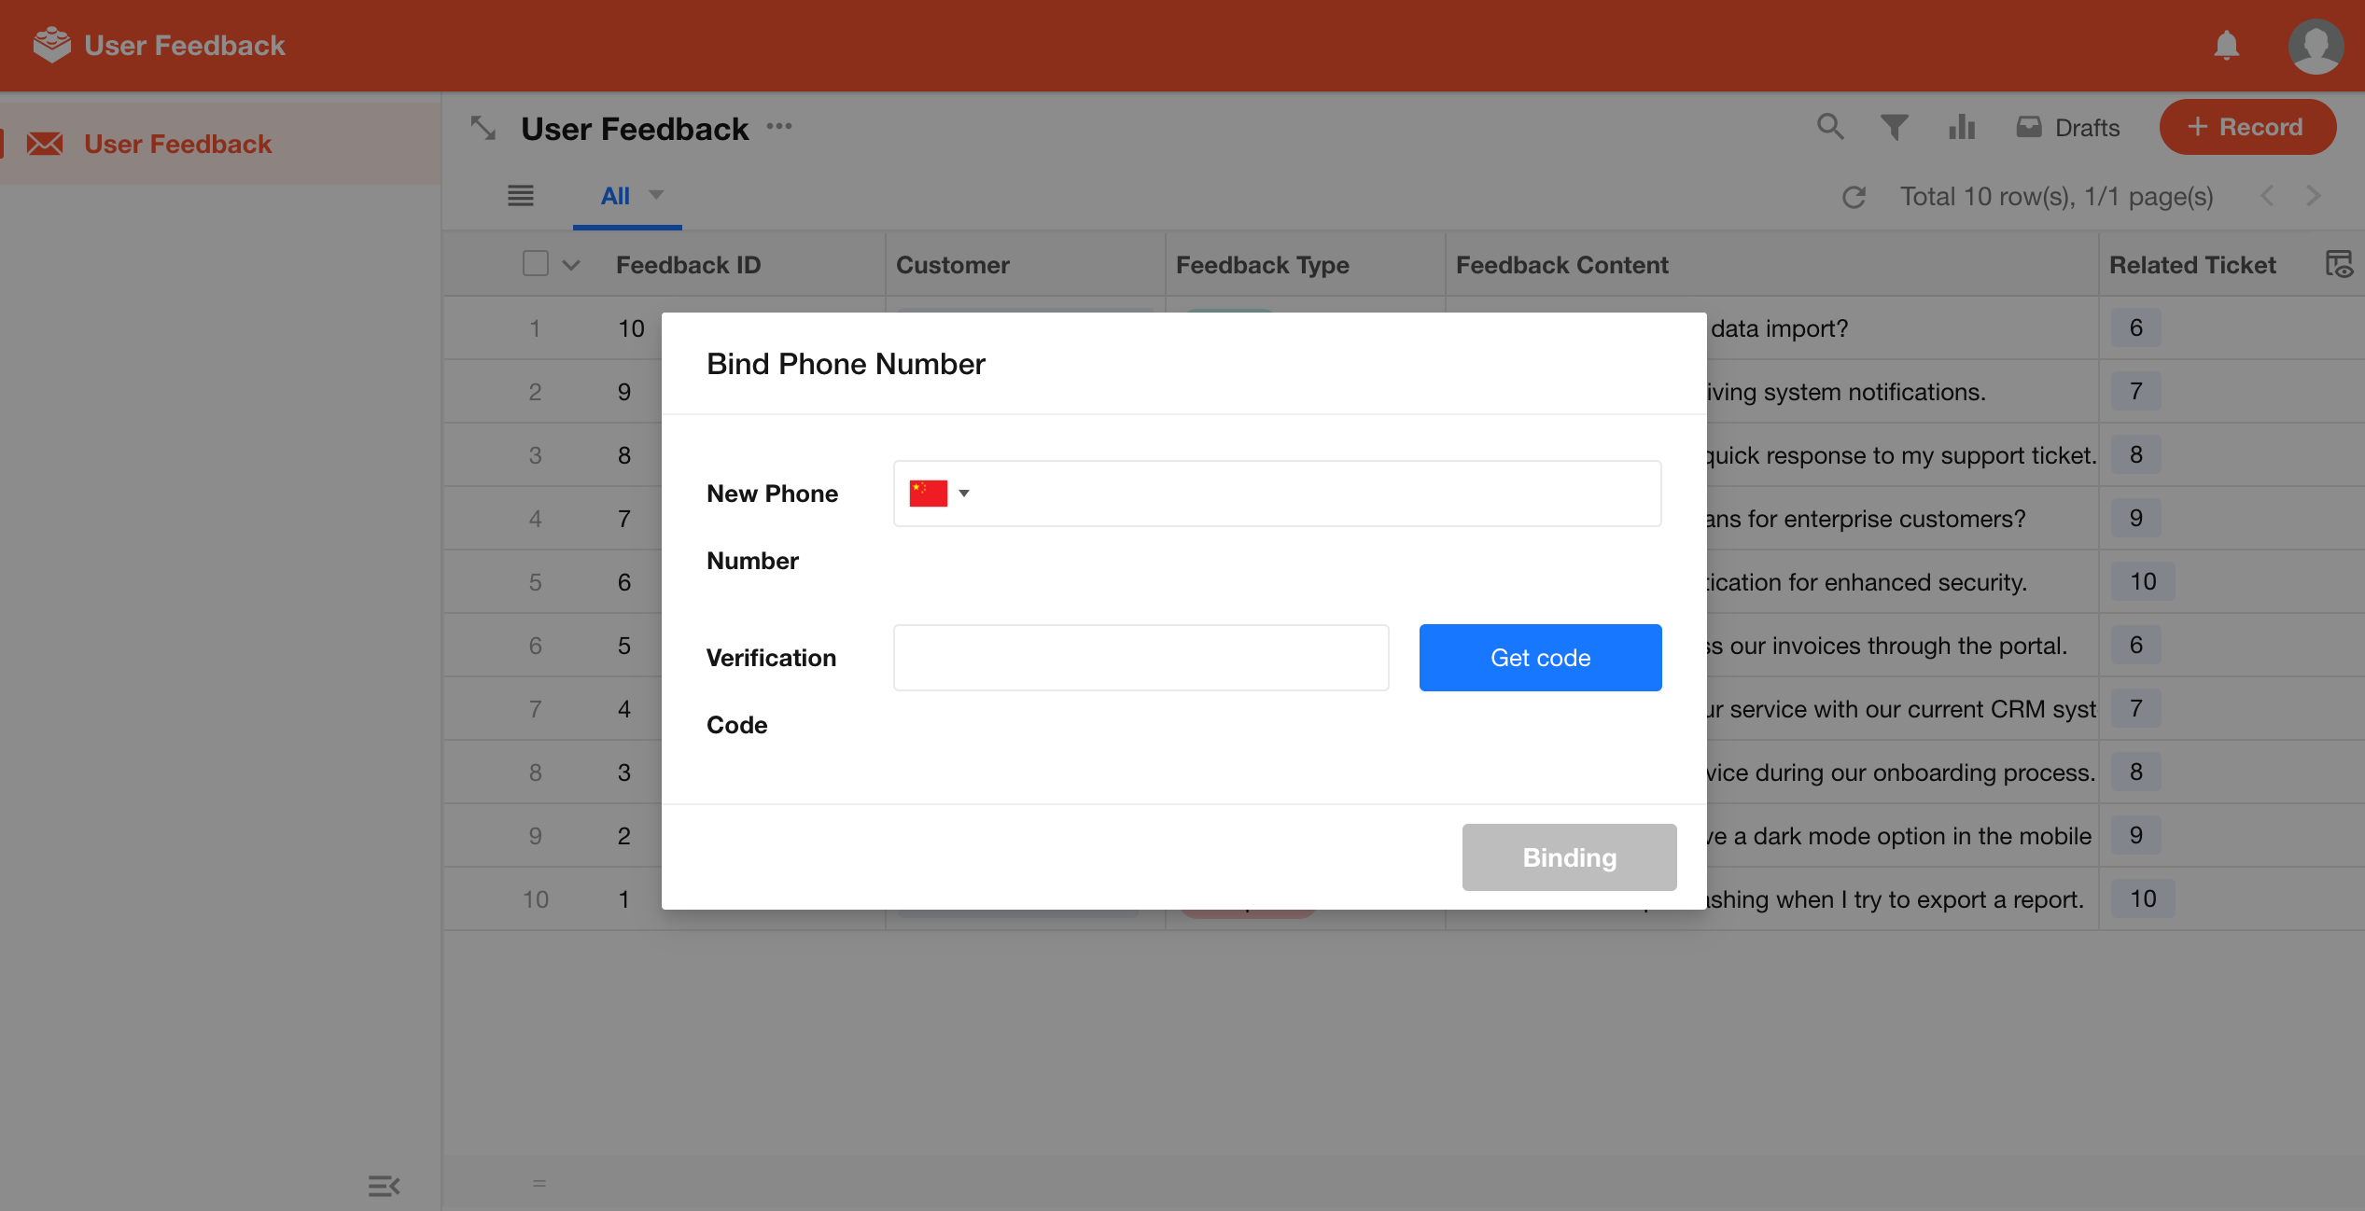Open the user profile avatar

click(2315, 45)
